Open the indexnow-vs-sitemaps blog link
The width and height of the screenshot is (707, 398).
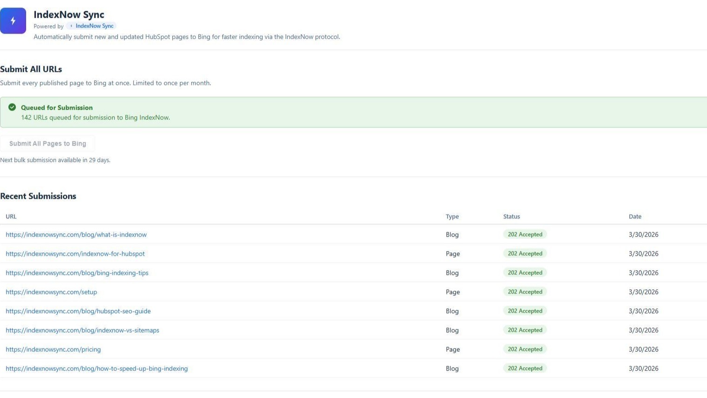click(x=82, y=330)
